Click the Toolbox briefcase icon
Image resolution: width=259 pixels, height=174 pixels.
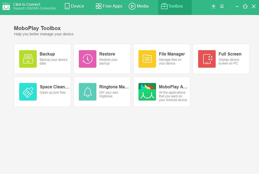click(164, 6)
